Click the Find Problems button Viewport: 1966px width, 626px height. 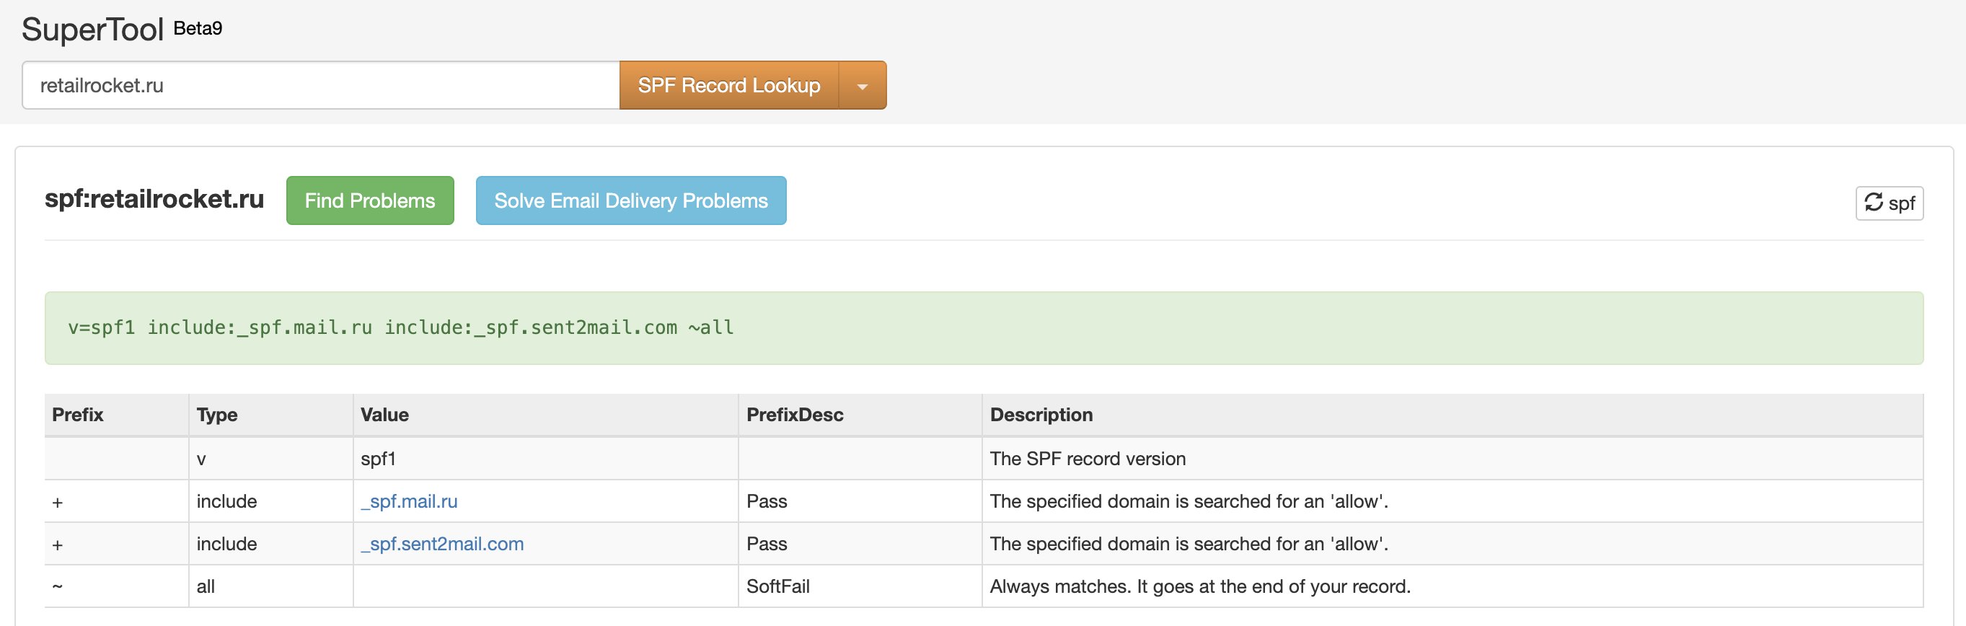[369, 200]
